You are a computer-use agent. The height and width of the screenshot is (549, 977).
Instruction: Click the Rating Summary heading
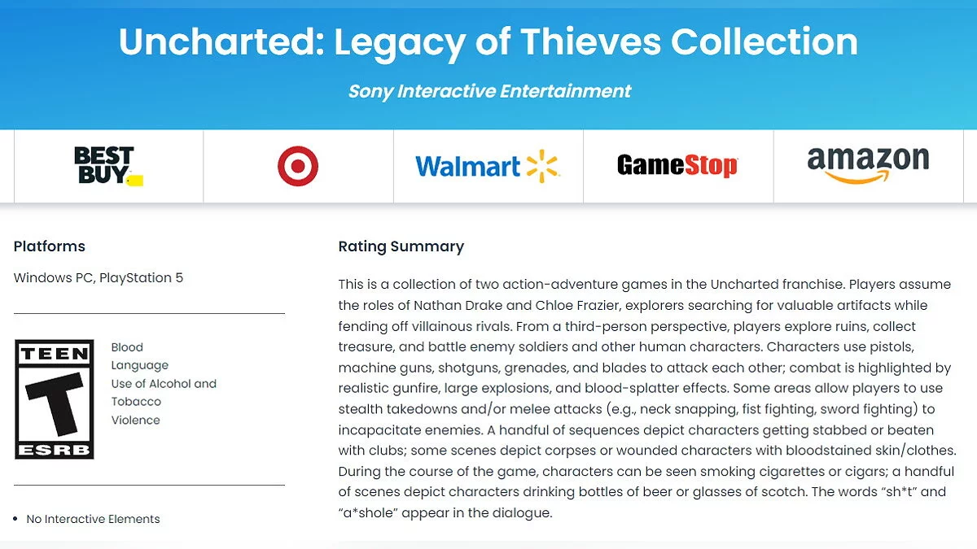pyautogui.click(x=401, y=246)
